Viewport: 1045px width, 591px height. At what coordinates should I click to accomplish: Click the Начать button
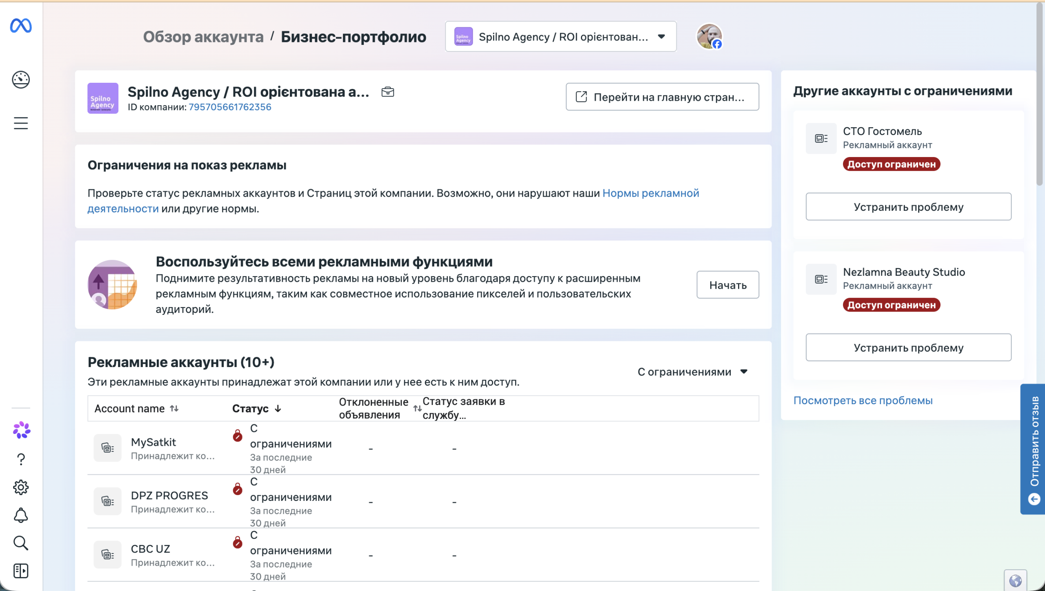pyautogui.click(x=728, y=285)
